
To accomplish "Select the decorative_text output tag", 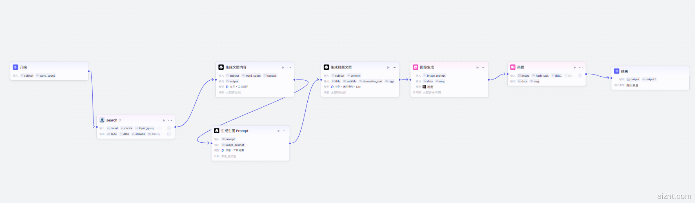I will pyautogui.click(x=371, y=82).
